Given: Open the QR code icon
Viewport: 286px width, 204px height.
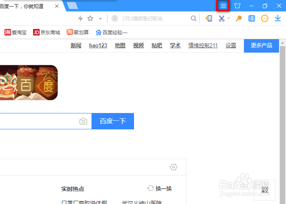Looking at the screenshot, I should (x=265, y=190).
